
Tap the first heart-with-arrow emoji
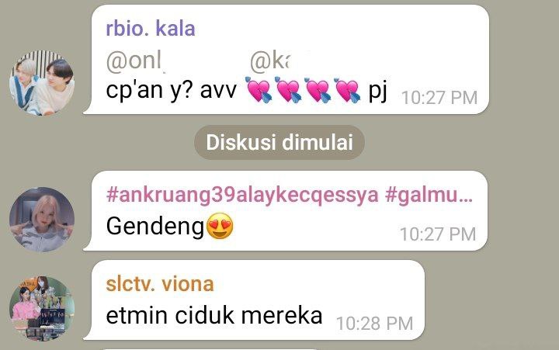pyautogui.click(x=259, y=89)
